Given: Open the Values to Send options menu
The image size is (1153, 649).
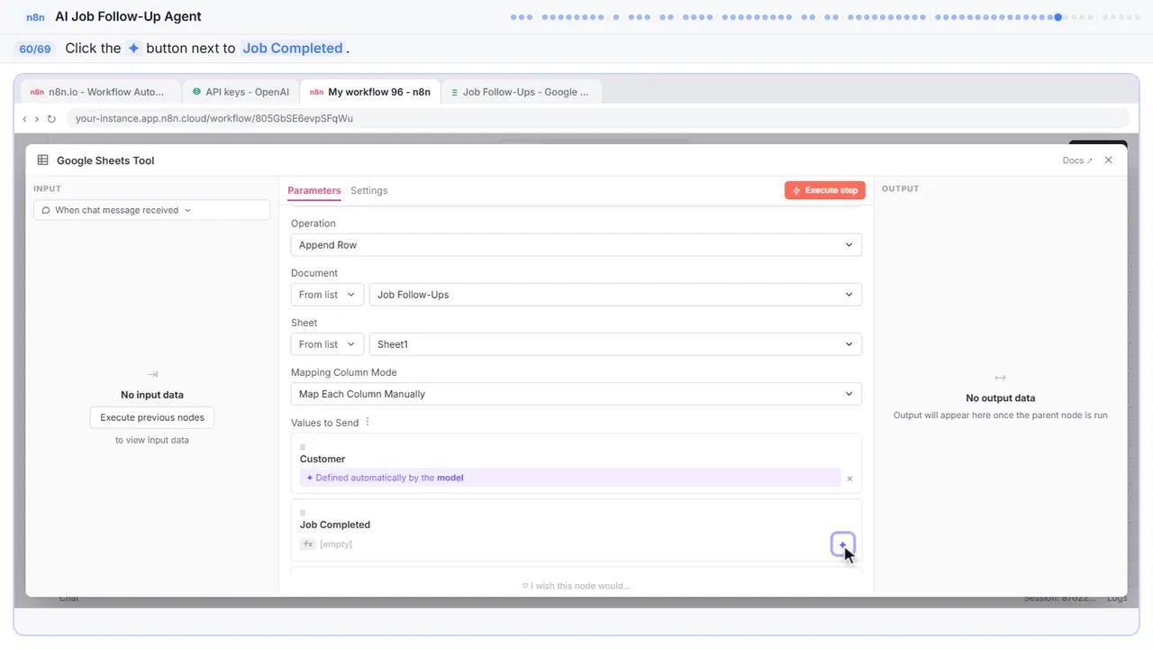Looking at the screenshot, I should tap(368, 423).
